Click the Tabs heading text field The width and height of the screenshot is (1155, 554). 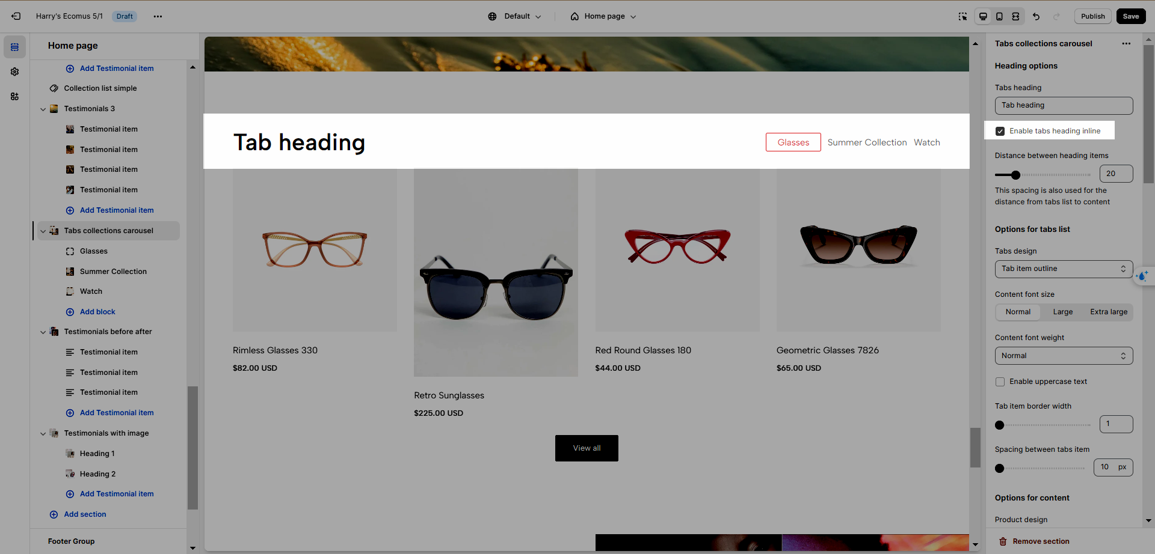1064,106
